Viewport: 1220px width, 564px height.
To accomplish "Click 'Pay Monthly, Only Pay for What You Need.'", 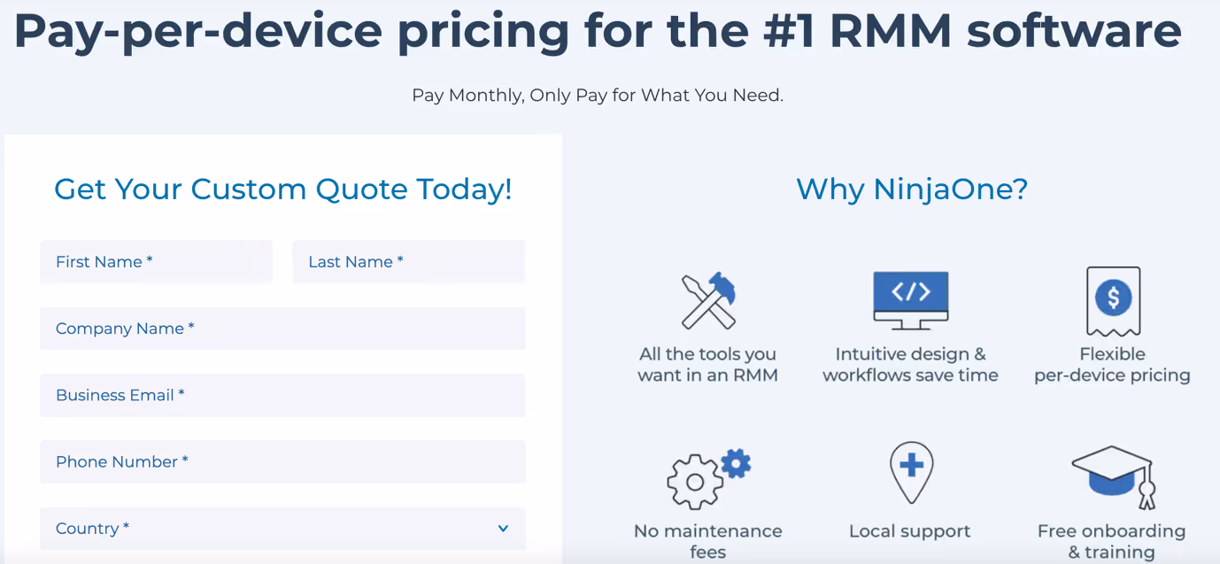I will point(598,95).
